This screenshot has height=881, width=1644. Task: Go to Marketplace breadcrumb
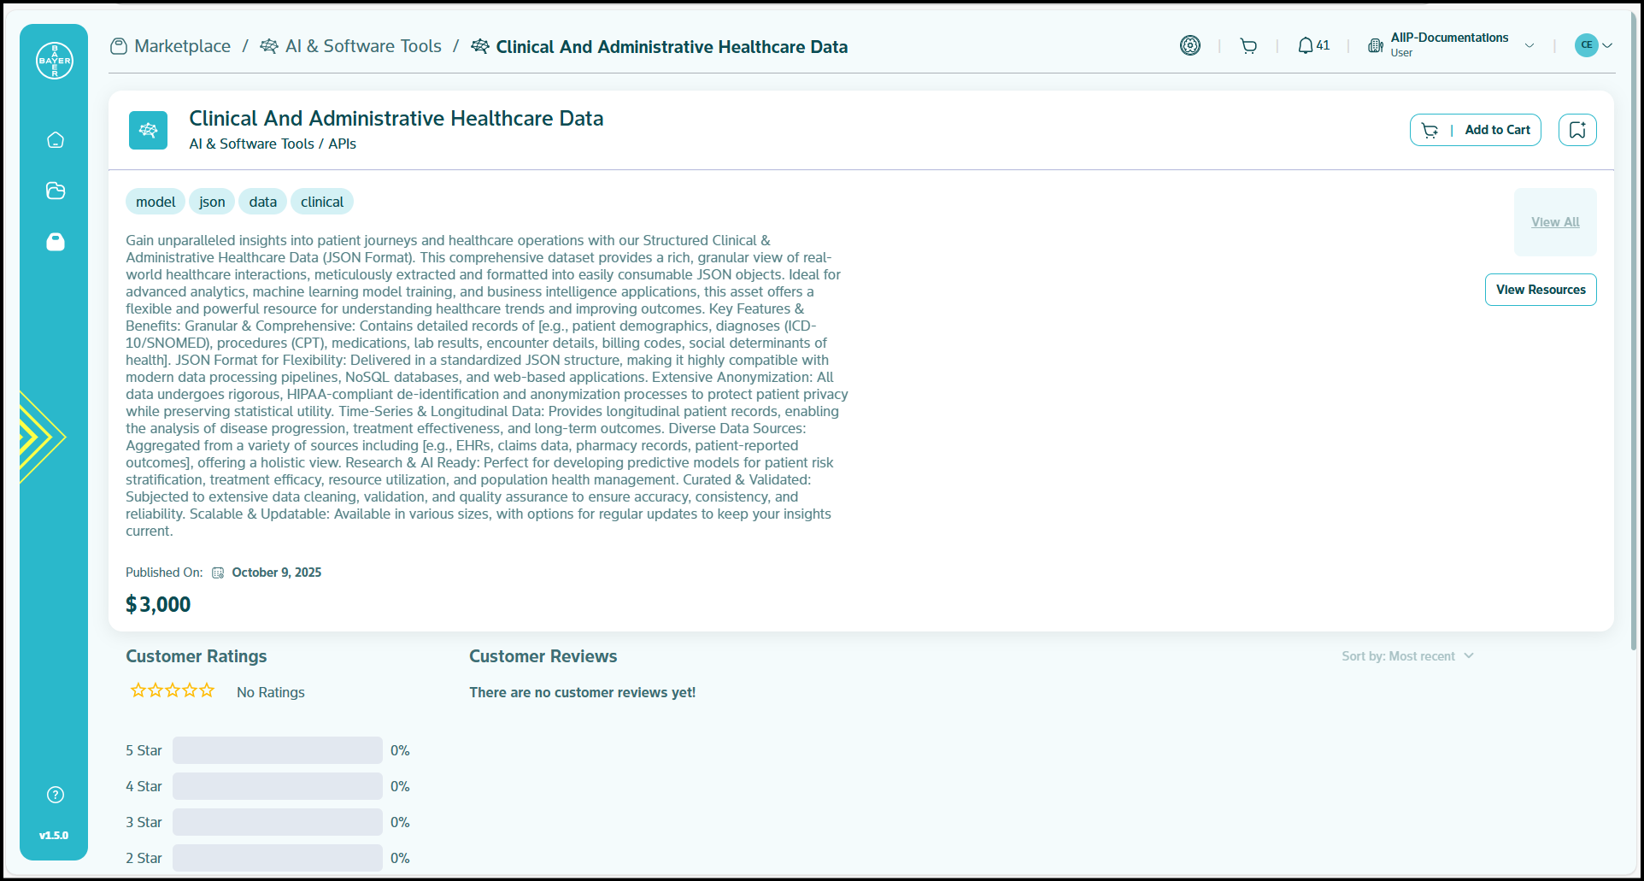click(182, 46)
